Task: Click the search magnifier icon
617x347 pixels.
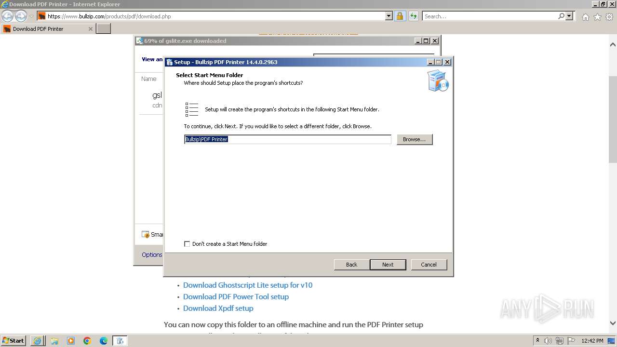Action: click(561, 16)
